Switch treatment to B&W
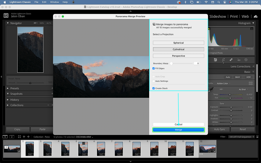 (x=238, y=77)
